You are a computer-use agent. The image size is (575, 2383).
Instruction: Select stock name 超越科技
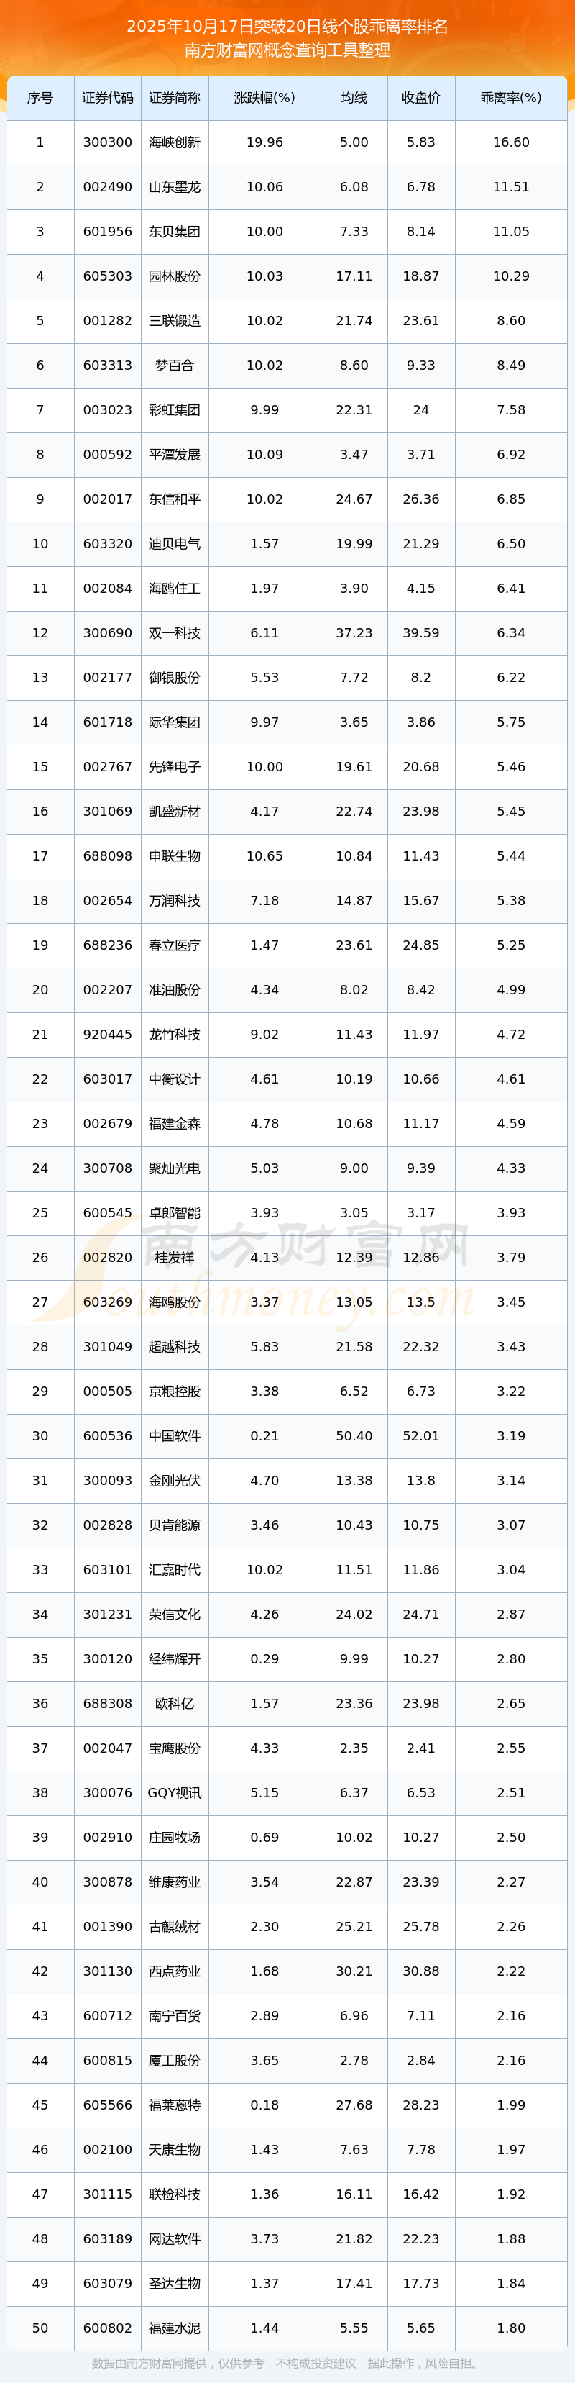pos(175,1346)
